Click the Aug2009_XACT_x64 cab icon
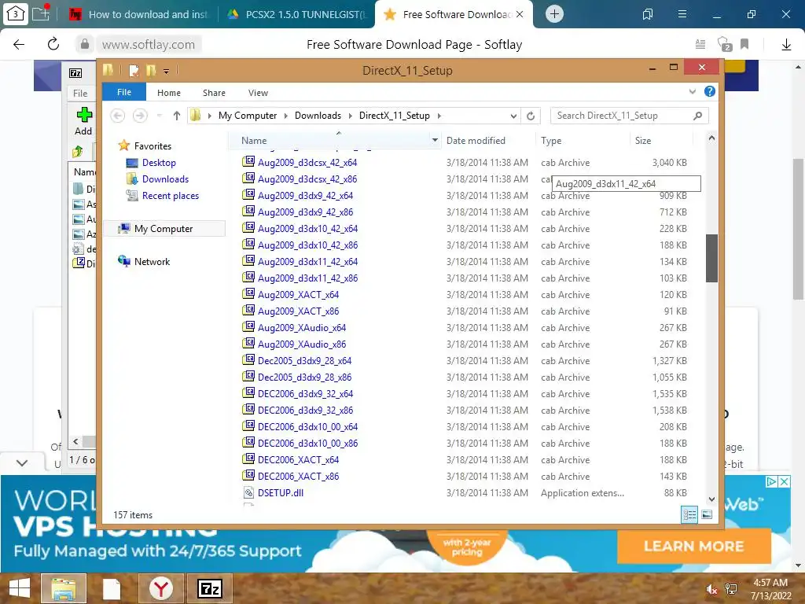The image size is (805, 604). [249, 294]
